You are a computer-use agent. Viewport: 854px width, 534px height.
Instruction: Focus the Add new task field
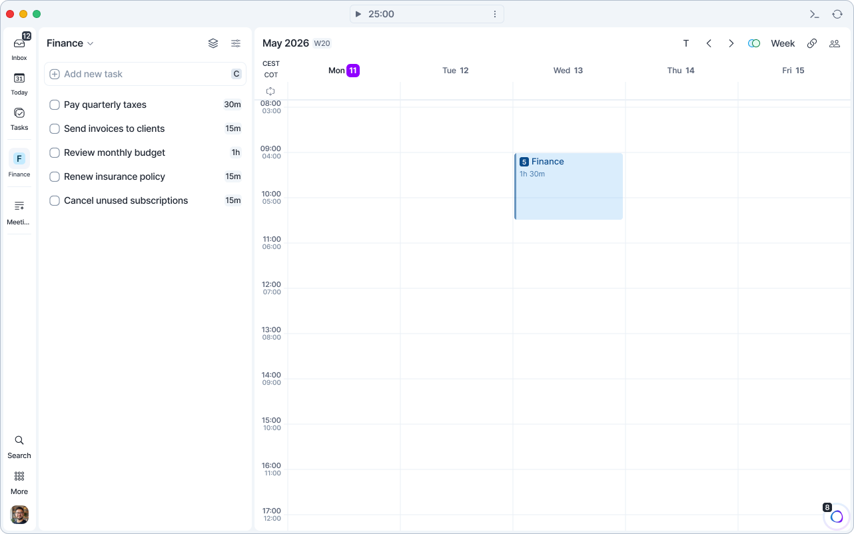pyautogui.click(x=145, y=74)
